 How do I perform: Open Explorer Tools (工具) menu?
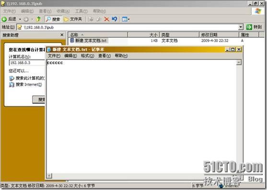pyautogui.click(x=81, y=11)
